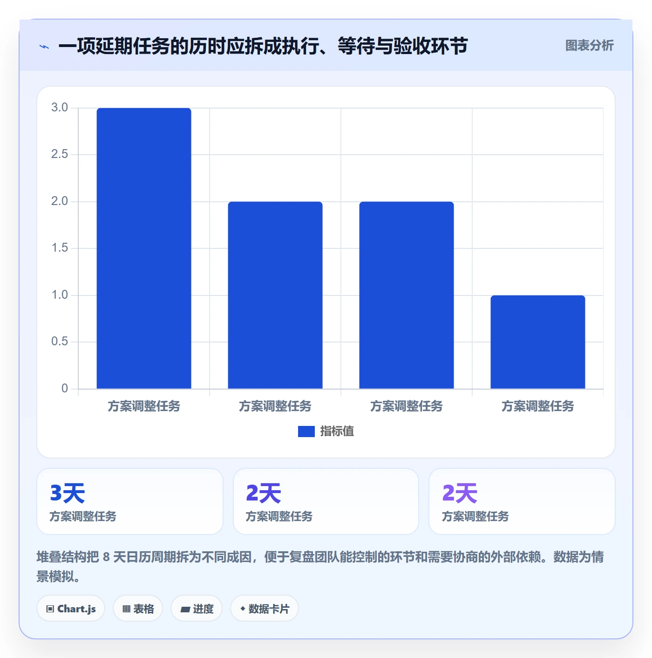Click the card title 一项延期任务的历时应拆成执行
The height and width of the screenshot is (658, 652).
click(263, 46)
